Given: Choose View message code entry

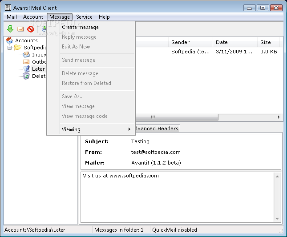Looking at the screenshot, I should click(x=91, y=116).
